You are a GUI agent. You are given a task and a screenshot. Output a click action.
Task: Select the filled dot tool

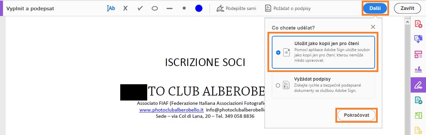(184, 8)
